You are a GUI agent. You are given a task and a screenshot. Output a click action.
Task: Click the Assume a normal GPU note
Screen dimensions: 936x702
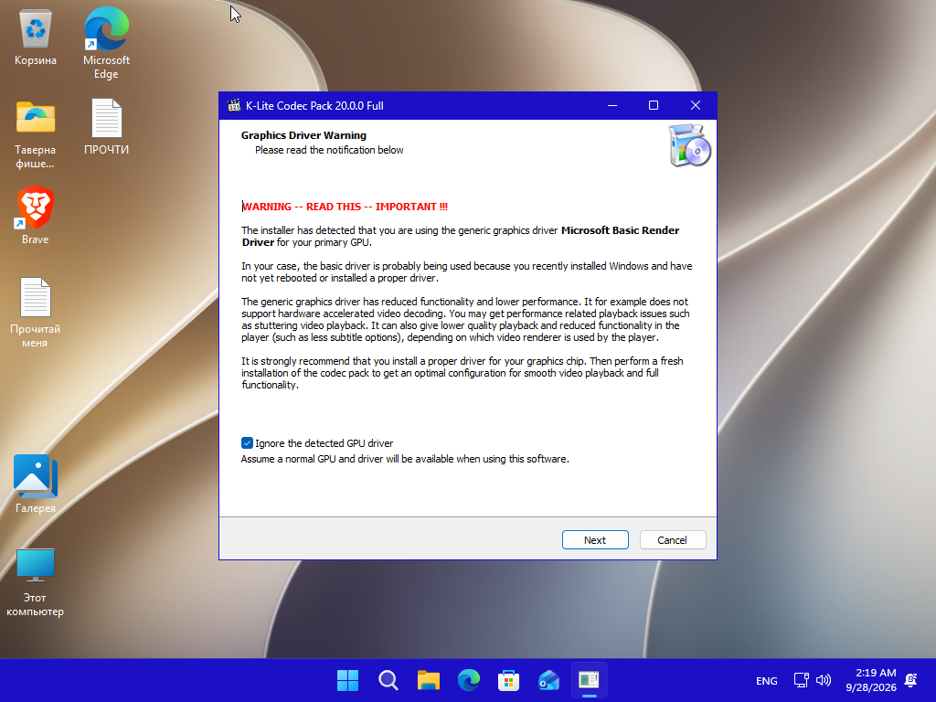405,459
